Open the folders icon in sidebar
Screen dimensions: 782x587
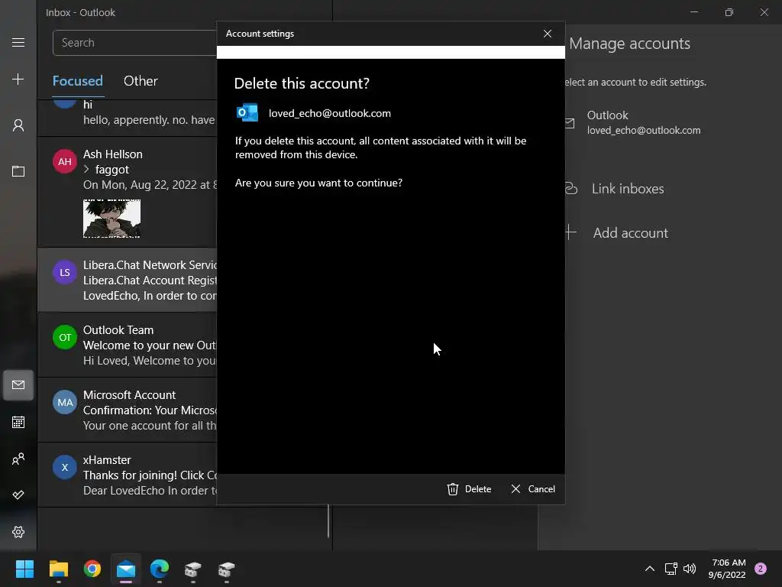point(18,171)
